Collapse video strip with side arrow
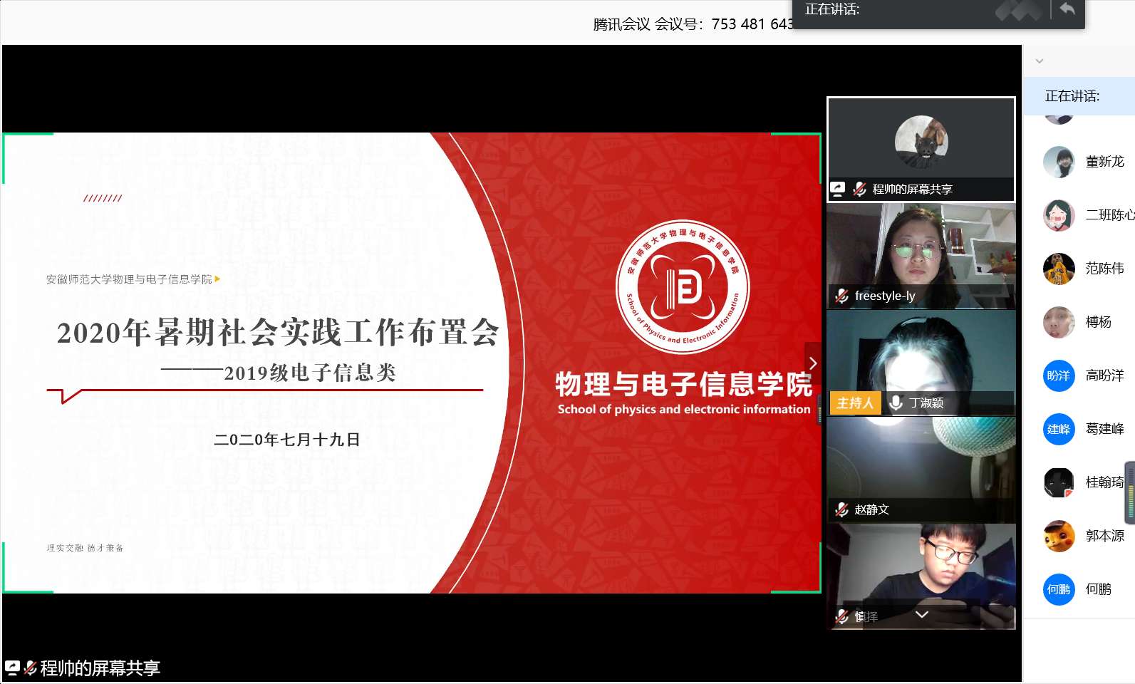 [813, 363]
